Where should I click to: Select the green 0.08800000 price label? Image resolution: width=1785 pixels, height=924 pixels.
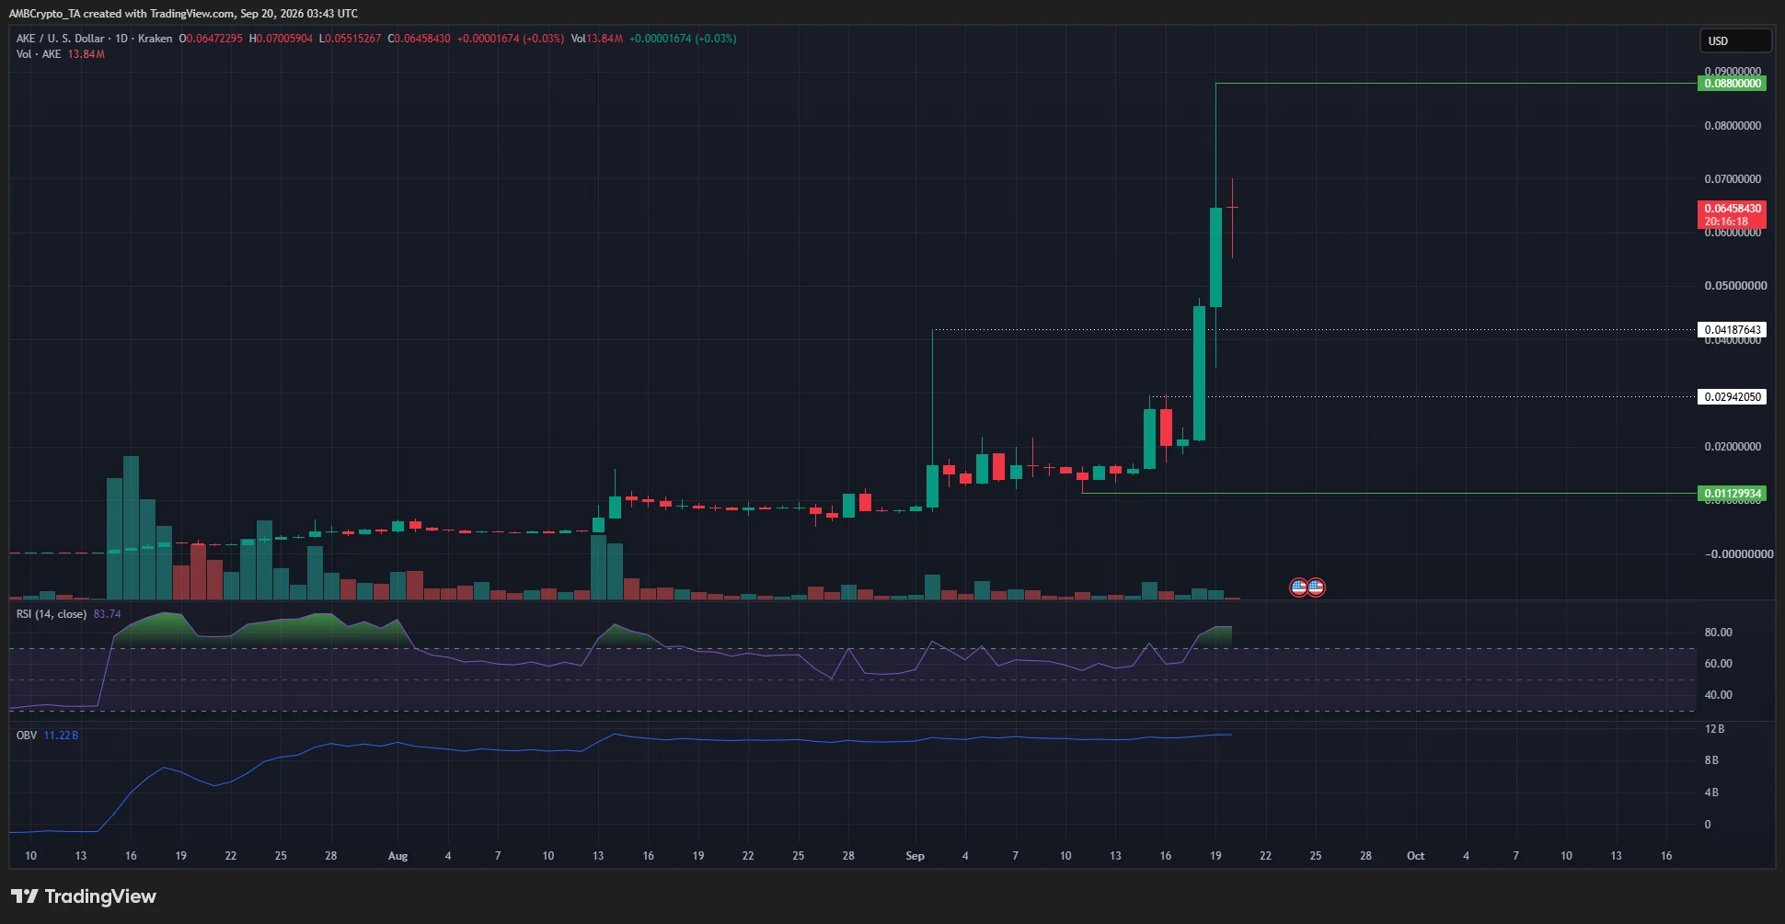pos(1732,84)
